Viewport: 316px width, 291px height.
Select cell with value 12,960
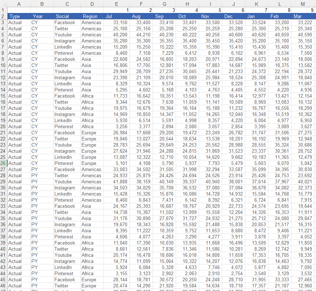tap(303, 286)
